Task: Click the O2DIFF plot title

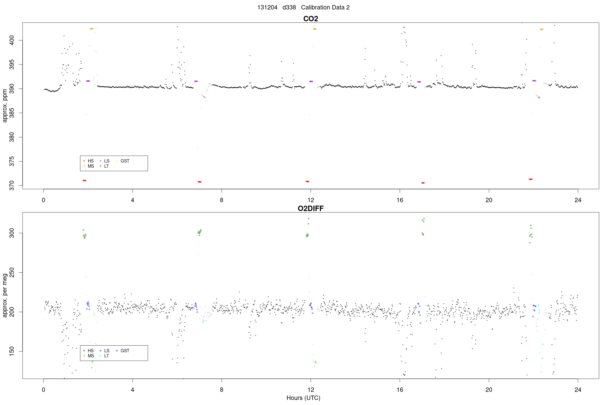Action: 311,208
